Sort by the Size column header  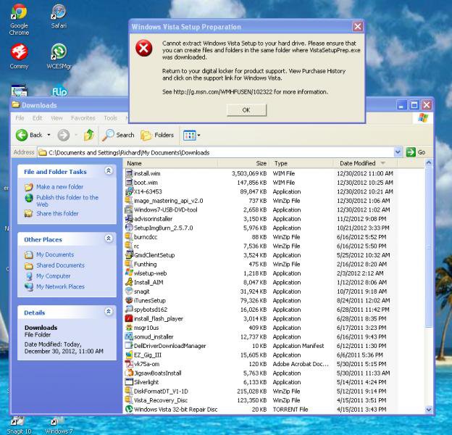[243, 163]
